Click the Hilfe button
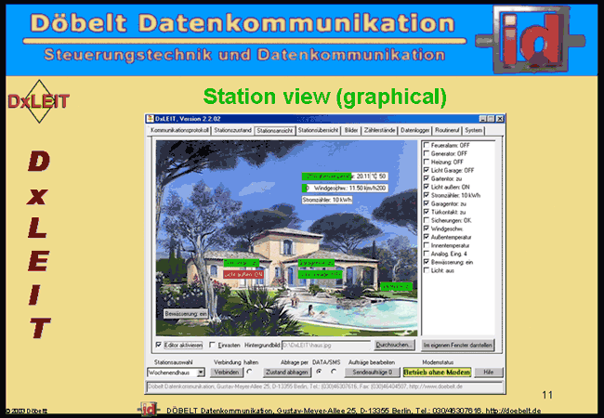 coord(489,372)
